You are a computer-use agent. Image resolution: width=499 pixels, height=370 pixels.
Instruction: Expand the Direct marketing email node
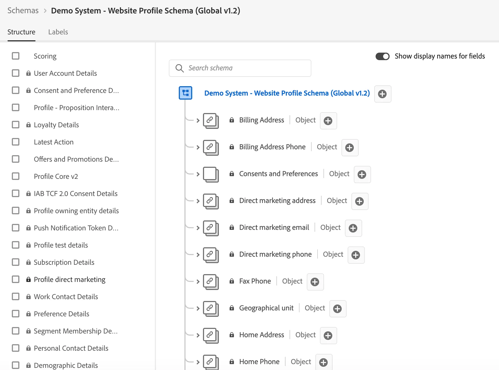click(x=198, y=228)
